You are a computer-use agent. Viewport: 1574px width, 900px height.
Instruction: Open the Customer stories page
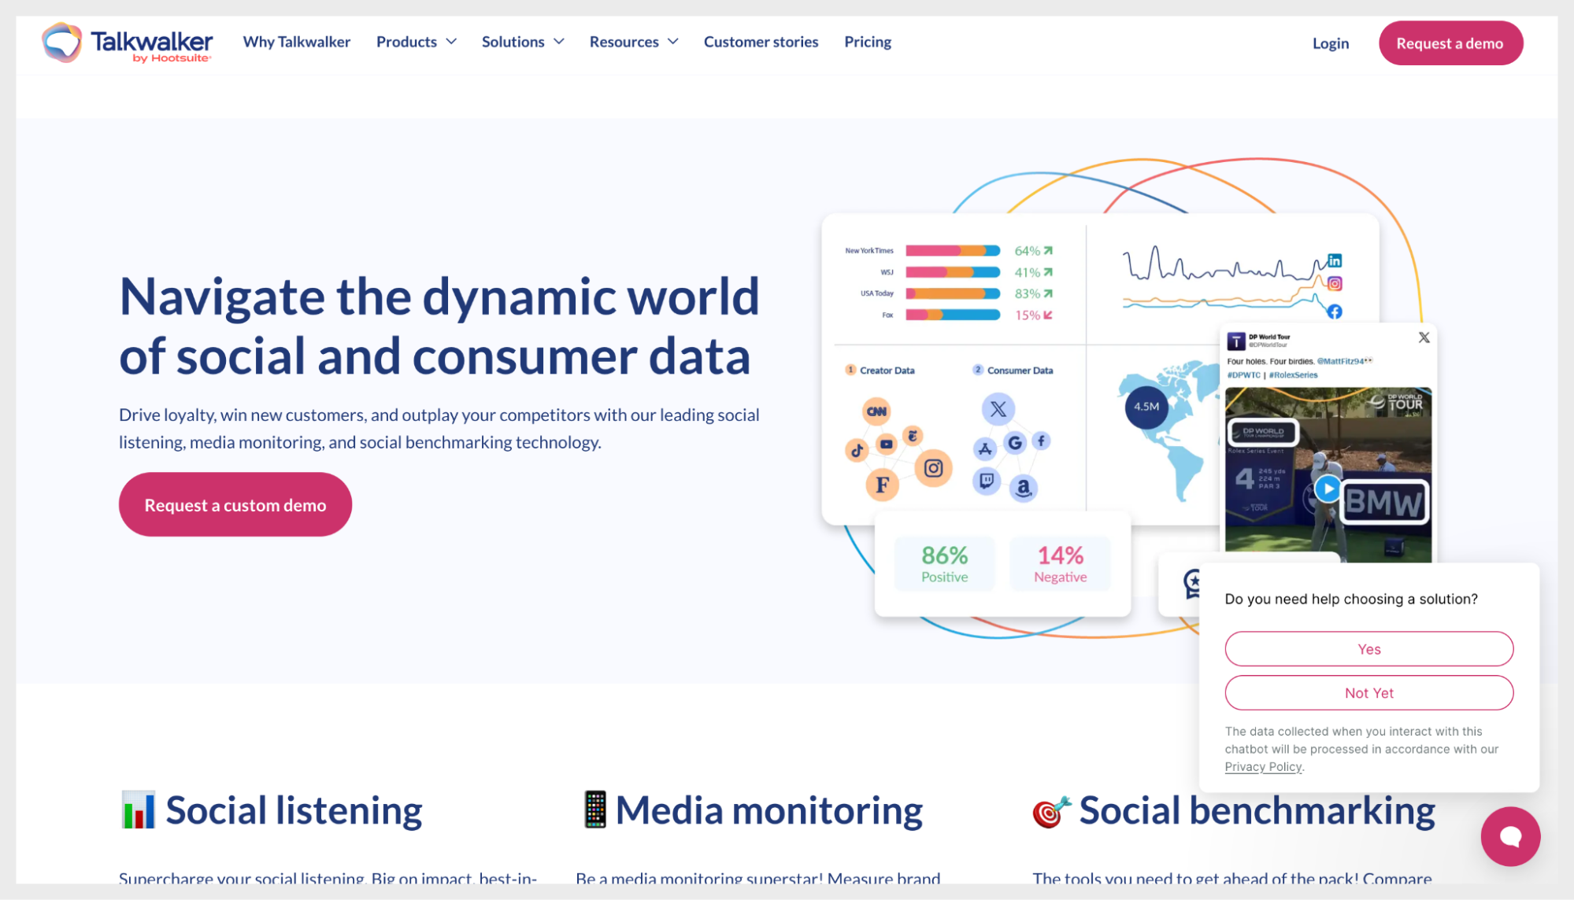[761, 42]
